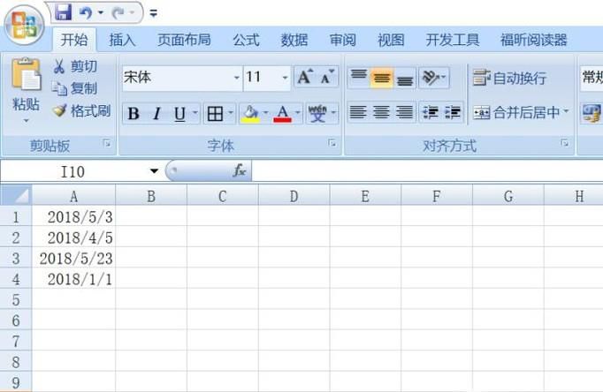Click into the formula bar input
603x392 pixels.
[427, 171]
